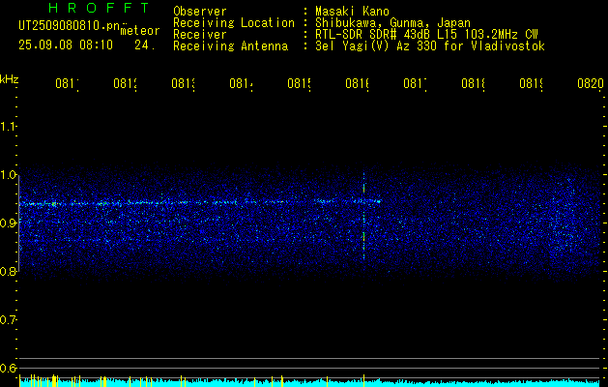This screenshot has width=608, height=387.
Task: Select Shibukawa, Gunma, Japan text
Action: tap(392, 23)
